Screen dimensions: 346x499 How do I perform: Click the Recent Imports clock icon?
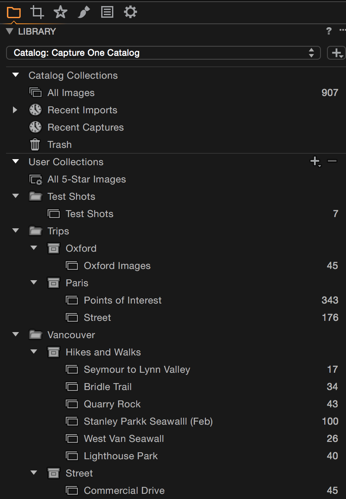point(35,110)
